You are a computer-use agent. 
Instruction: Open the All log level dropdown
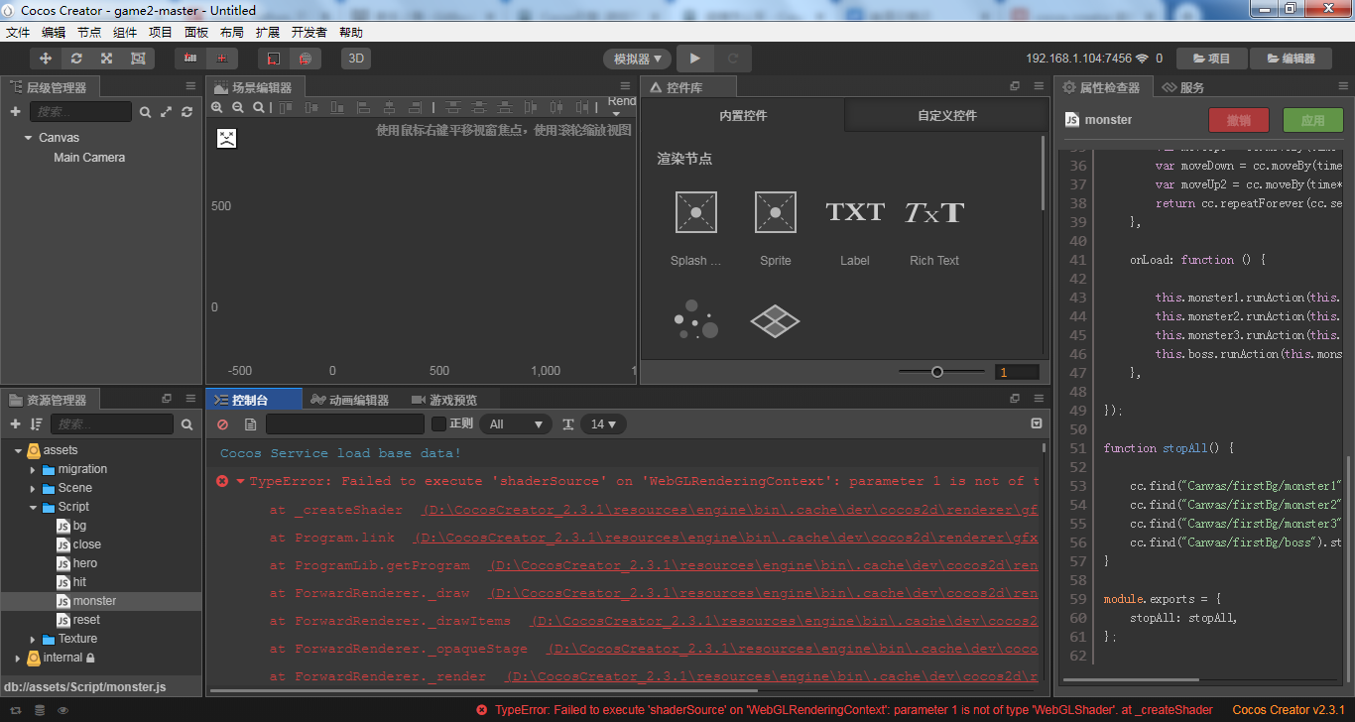(x=516, y=424)
